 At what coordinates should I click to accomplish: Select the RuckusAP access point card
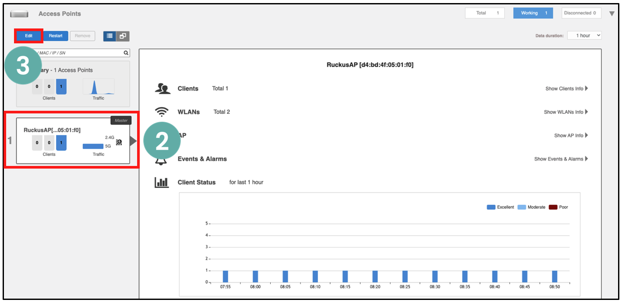coord(73,141)
